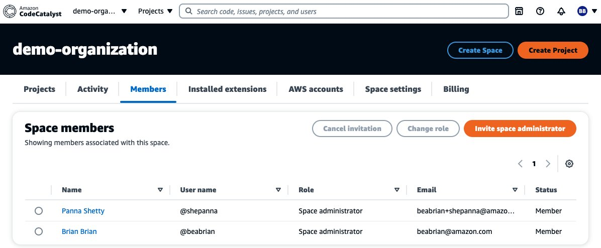601x248 pixels.
Task: Open Panna Shetty member link
Action: pos(83,211)
